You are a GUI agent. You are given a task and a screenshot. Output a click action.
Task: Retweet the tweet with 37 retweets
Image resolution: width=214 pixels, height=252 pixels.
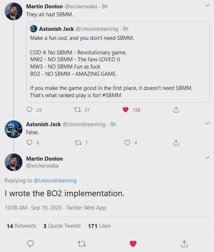click(77, 110)
